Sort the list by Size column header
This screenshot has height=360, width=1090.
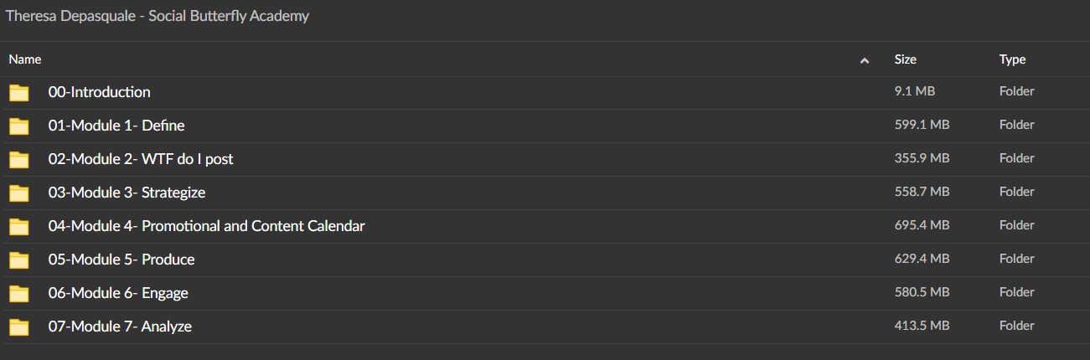tap(906, 59)
